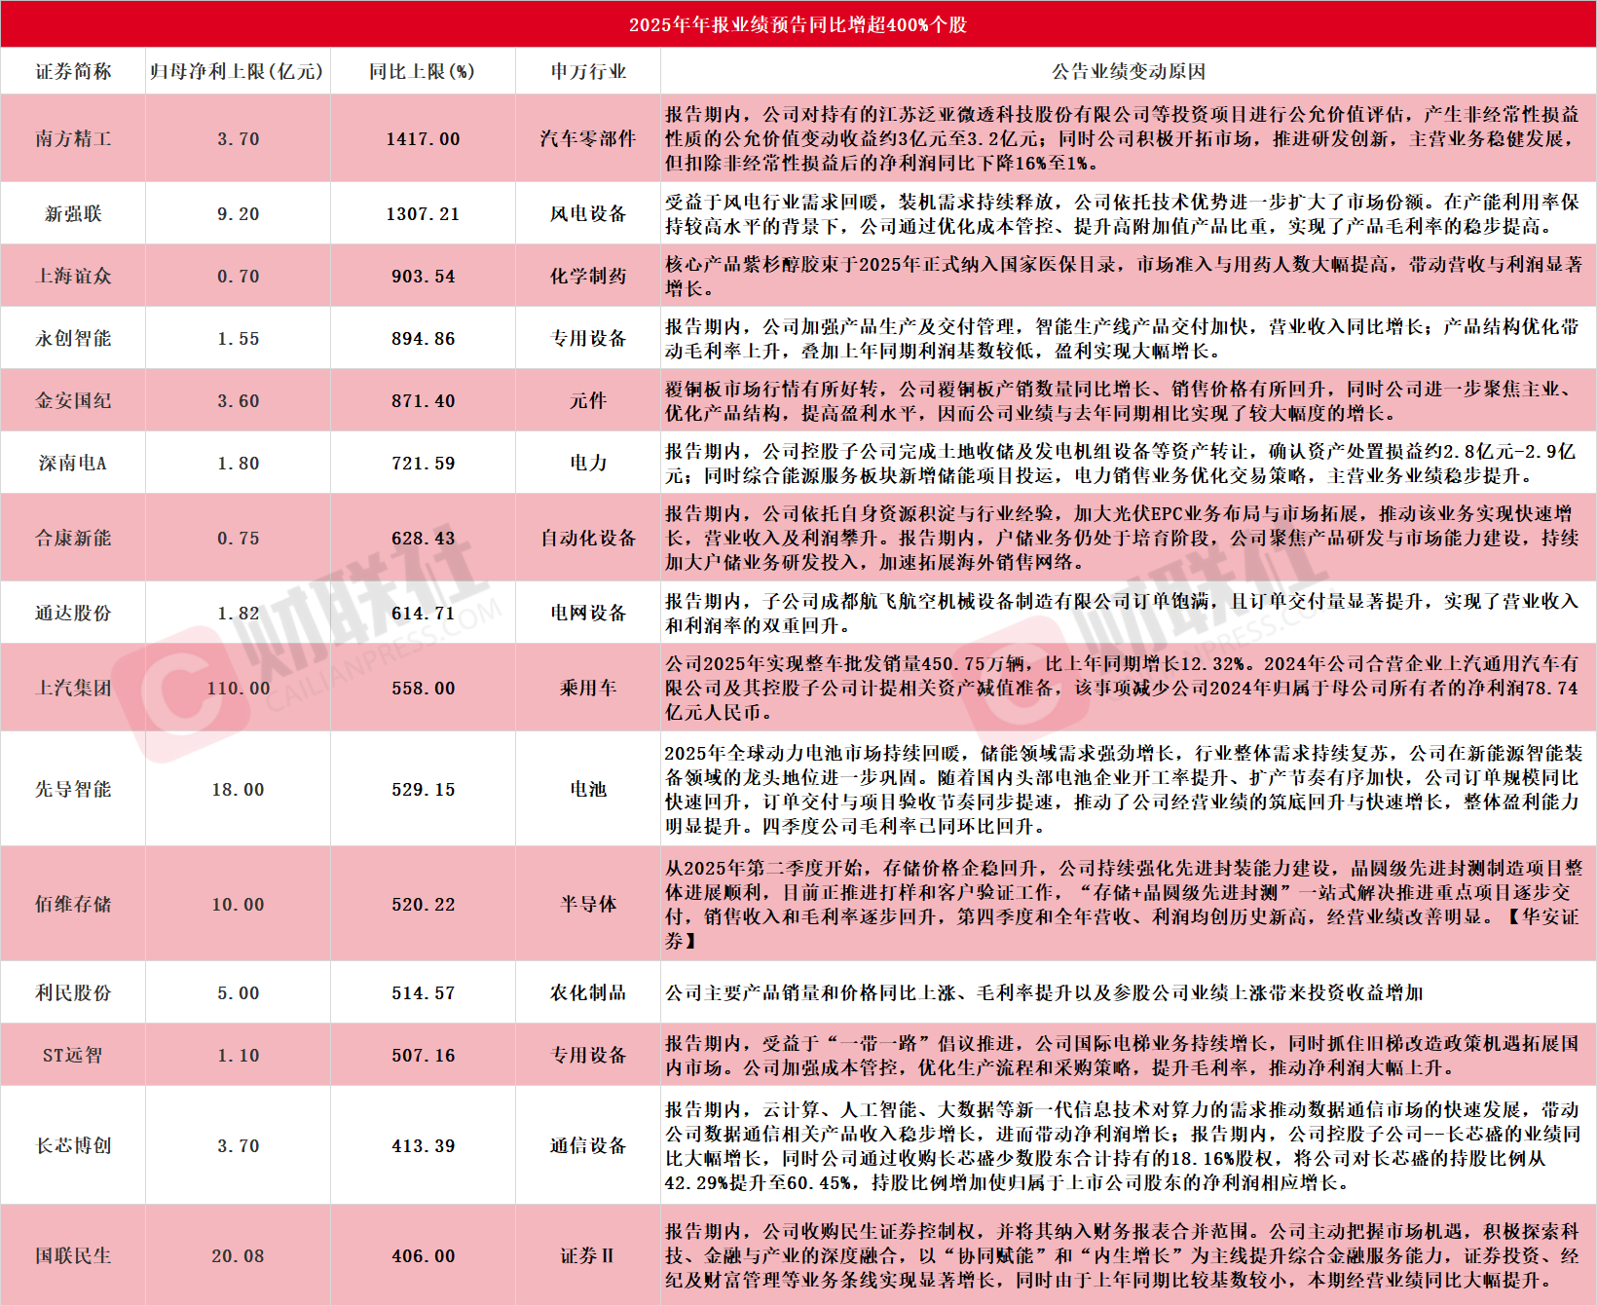Click the 证券简称 column header
The width and height of the screenshot is (1597, 1306).
click(73, 71)
